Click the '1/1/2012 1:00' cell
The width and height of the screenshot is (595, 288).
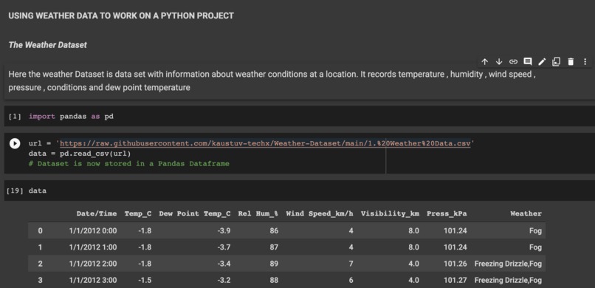click(x=92, y=247)
